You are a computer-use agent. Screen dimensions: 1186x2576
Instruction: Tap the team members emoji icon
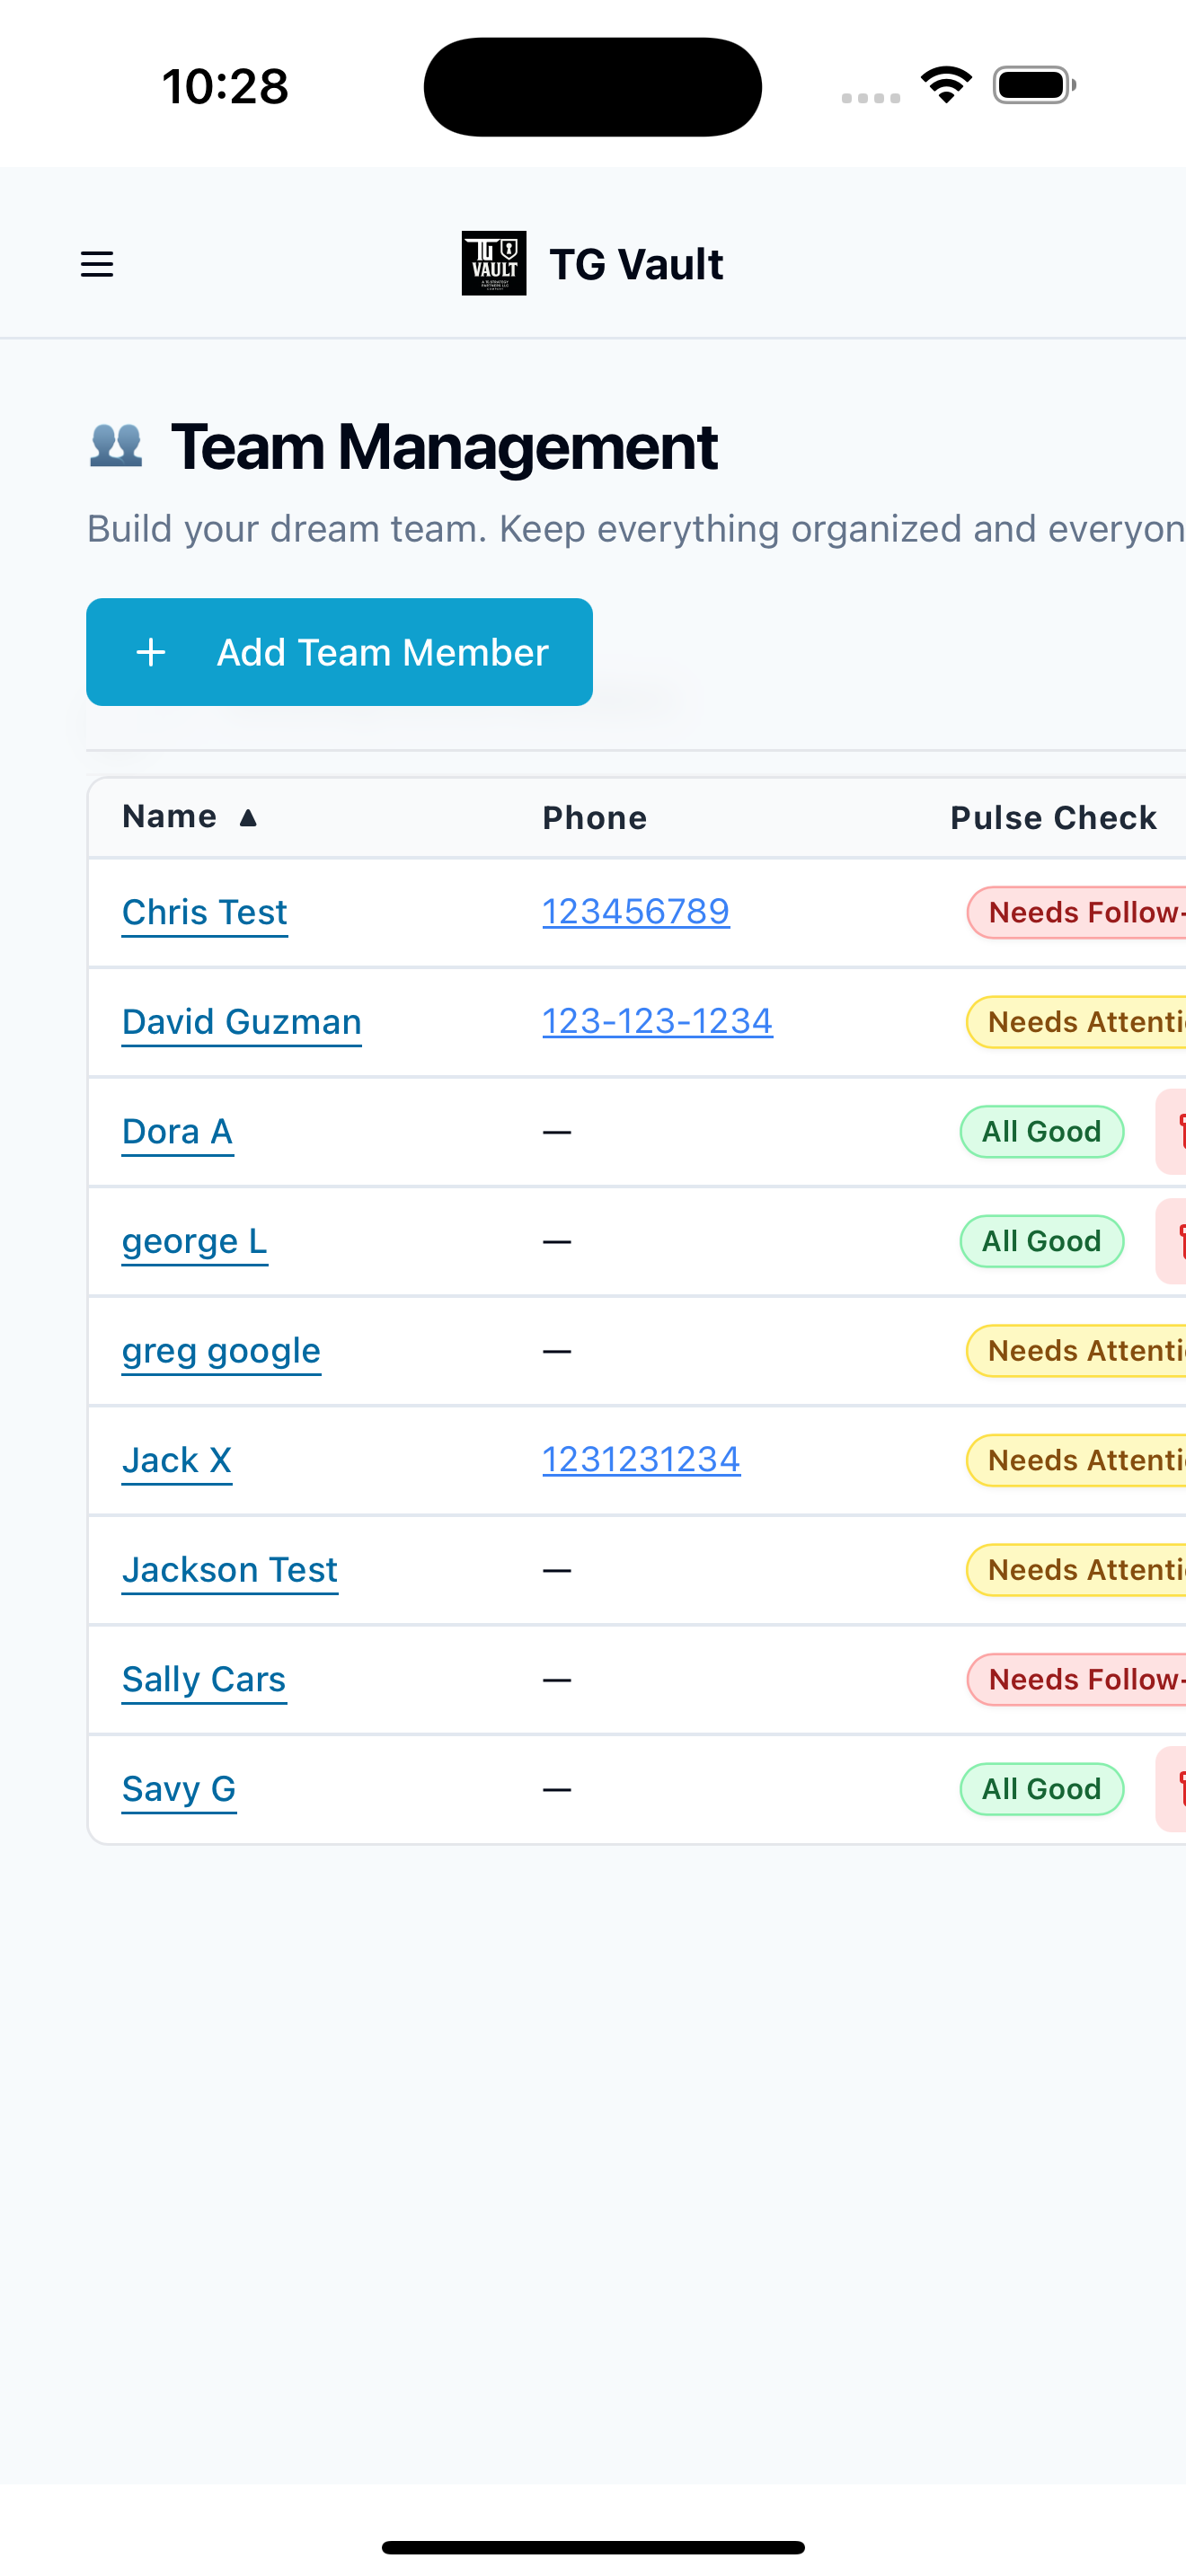click(116, 445)
